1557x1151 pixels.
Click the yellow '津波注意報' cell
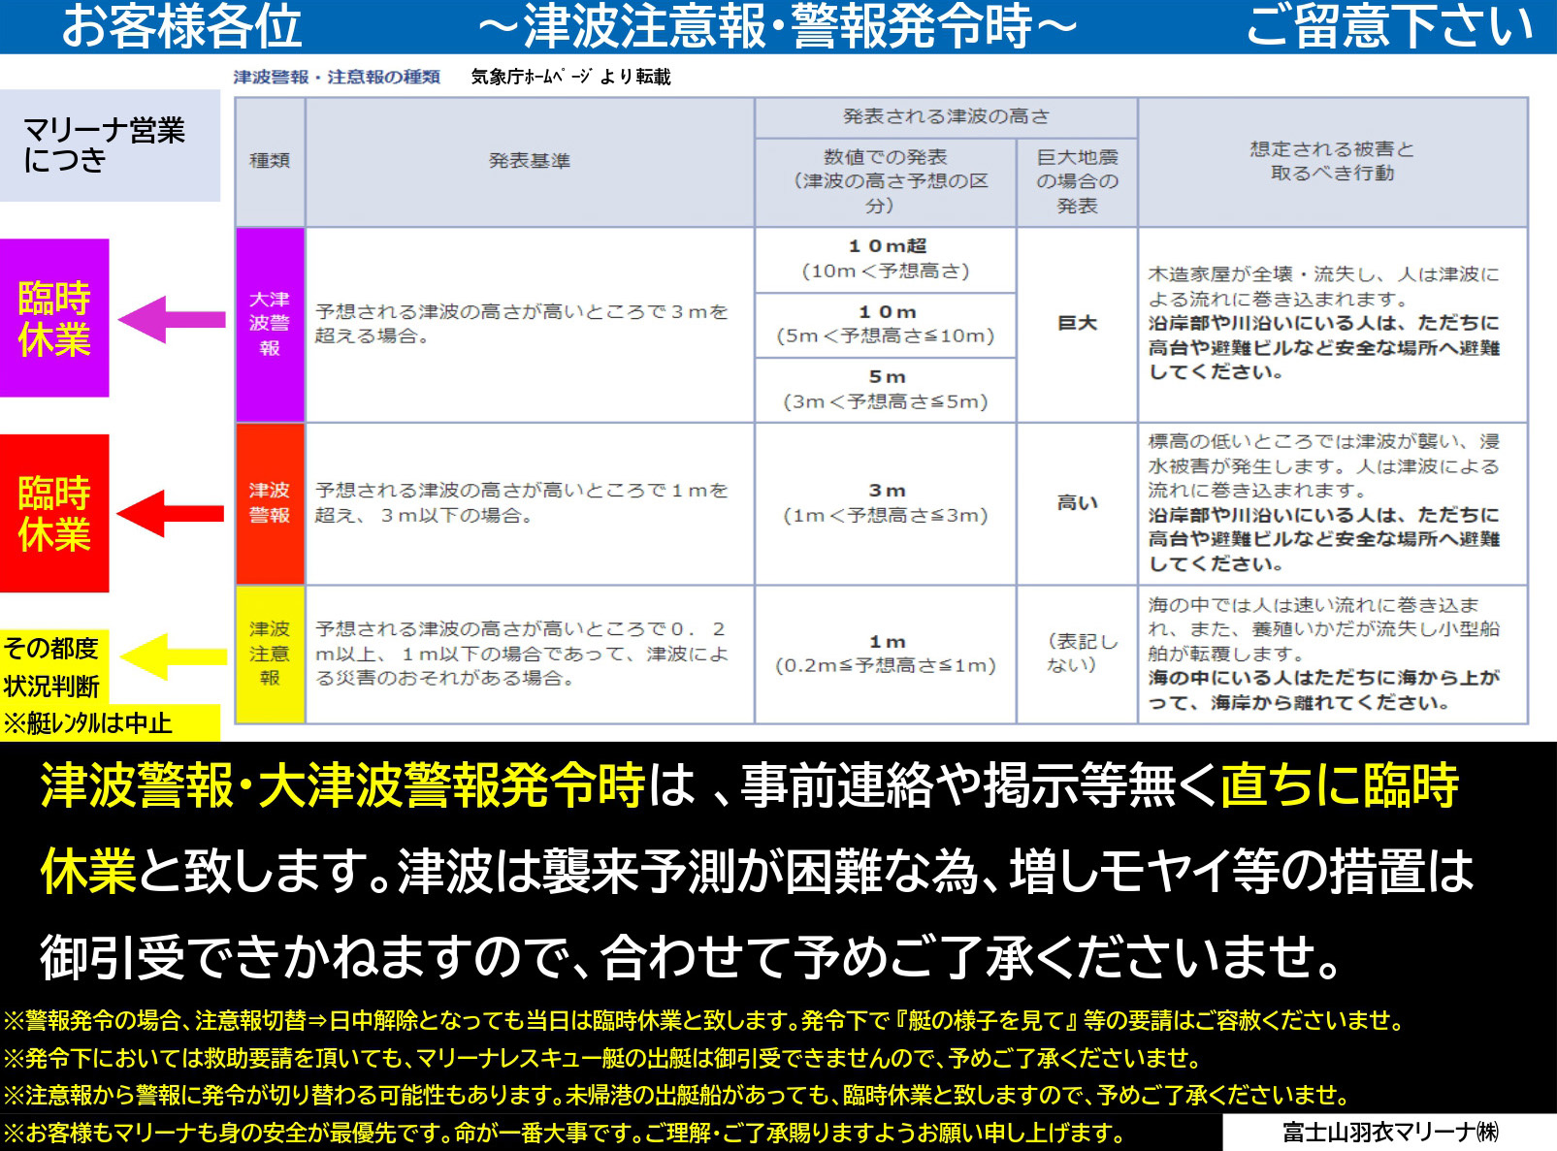point(270,654)
